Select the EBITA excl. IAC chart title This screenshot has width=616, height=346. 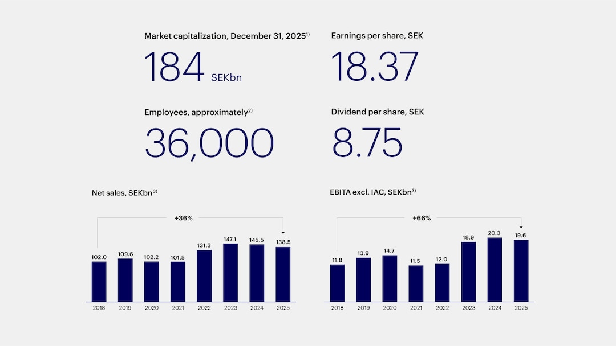(x=372, y=193)
